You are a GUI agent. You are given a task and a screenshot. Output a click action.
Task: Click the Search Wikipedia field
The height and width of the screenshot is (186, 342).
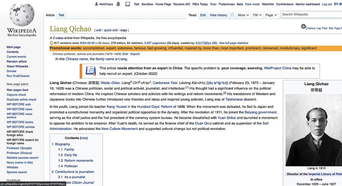pos(311,14)
